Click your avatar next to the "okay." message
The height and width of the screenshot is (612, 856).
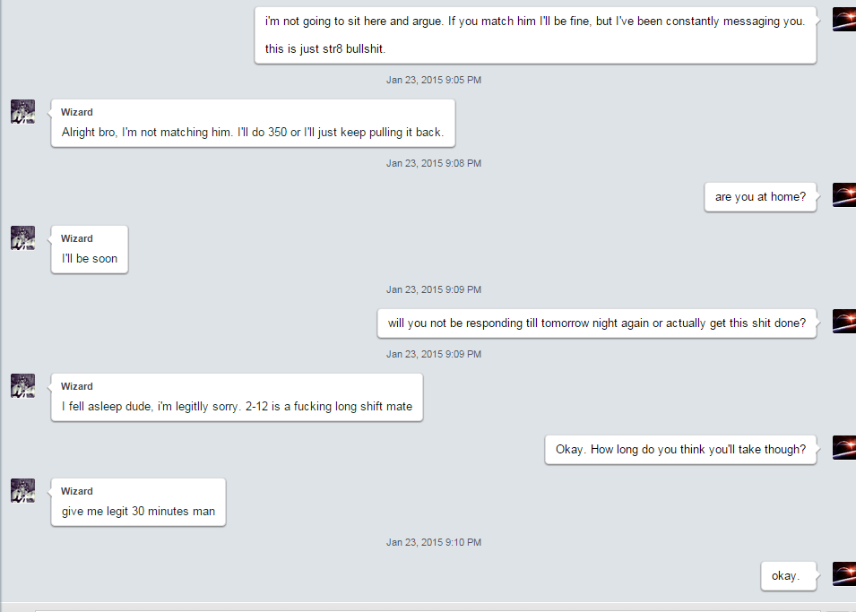844,573
